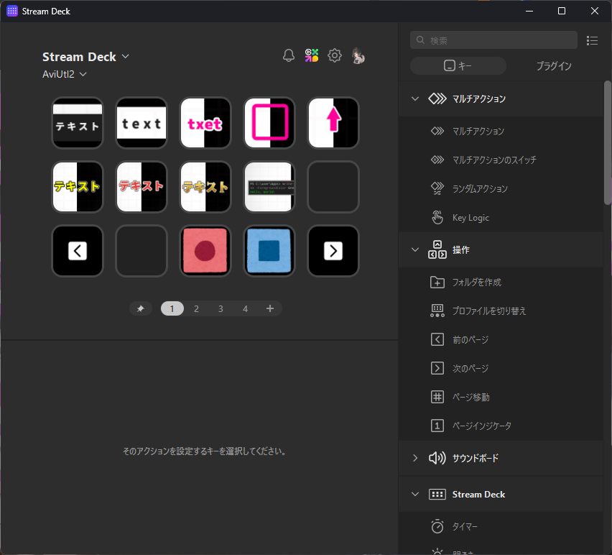
Task: Minimize the Stream Deck window
Action: 529,11
